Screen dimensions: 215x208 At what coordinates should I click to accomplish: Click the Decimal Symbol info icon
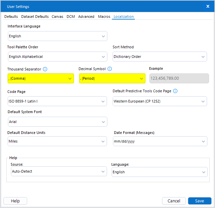click(109, 69)
